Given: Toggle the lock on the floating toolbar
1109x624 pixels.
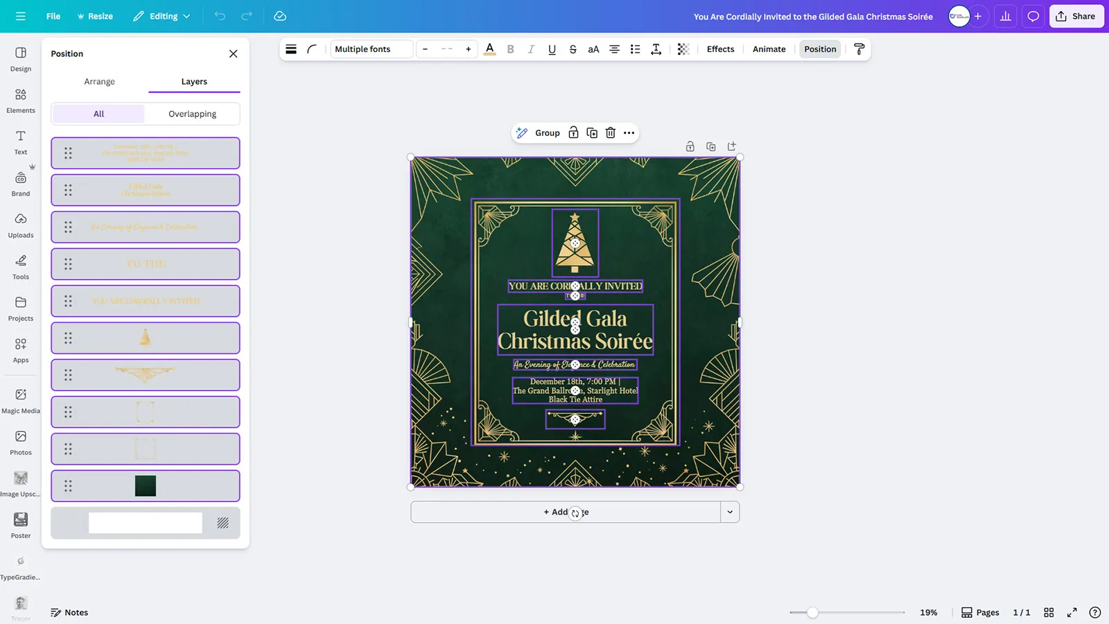Looking at the screenshot, I should coord(573,133).
